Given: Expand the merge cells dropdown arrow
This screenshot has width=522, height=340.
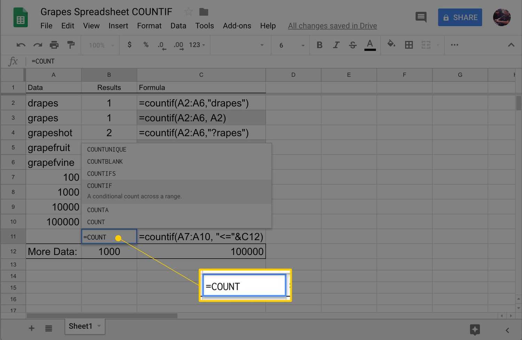Looking at the screenshot, I should [x=438, y=45].
